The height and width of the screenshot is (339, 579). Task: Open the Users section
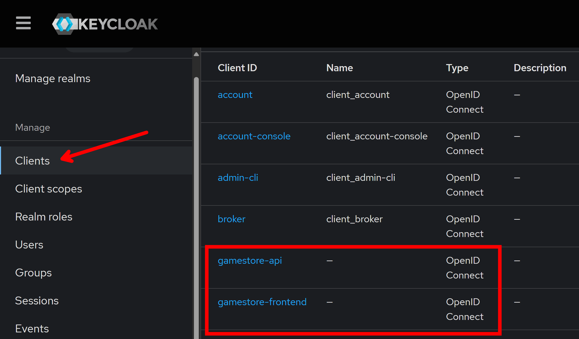29,245
